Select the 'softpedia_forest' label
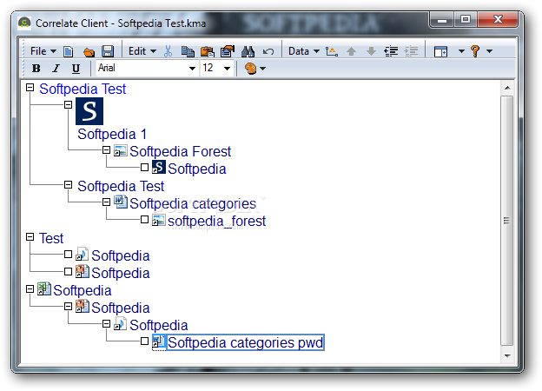 click(x=217, y=222)
